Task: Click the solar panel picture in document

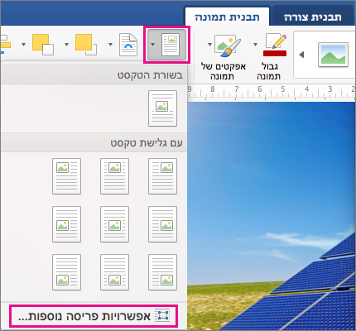Action: point(272,216)
